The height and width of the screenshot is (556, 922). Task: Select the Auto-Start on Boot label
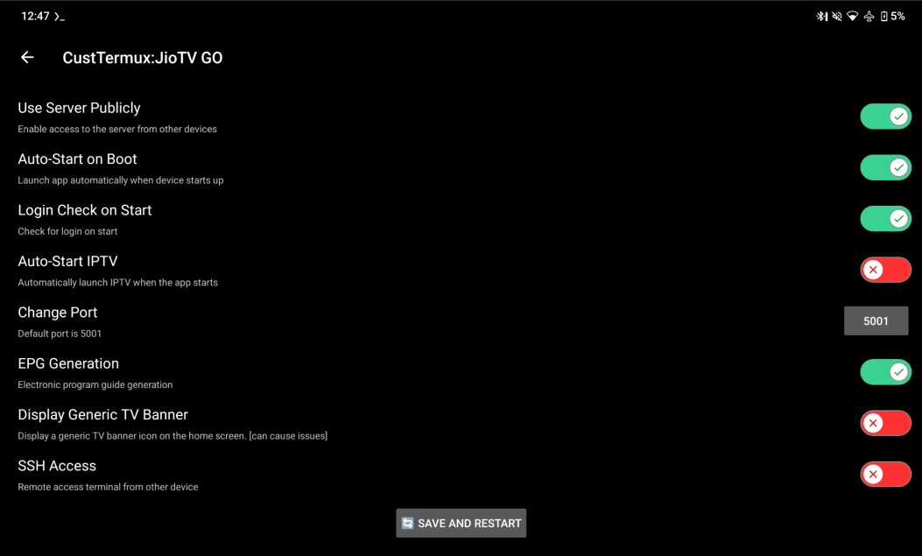click(x=77, y=159)
